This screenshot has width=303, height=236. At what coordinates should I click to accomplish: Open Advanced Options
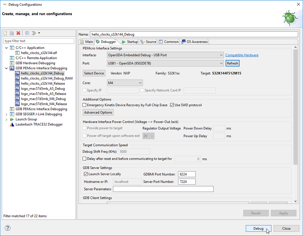[98, 113]
